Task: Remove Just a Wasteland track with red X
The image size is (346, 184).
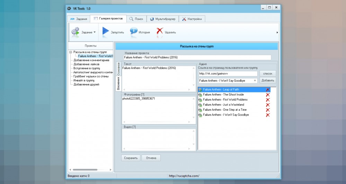Action: coord(268,105)
